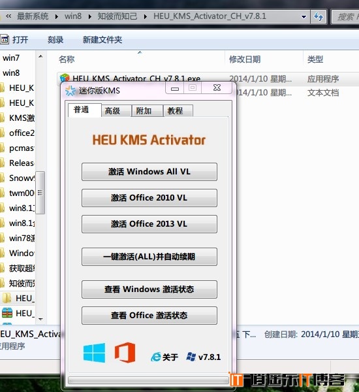Expand the arrow after 最新系统 breadcrumb
The image size is (359, 392).
[57, 17]
